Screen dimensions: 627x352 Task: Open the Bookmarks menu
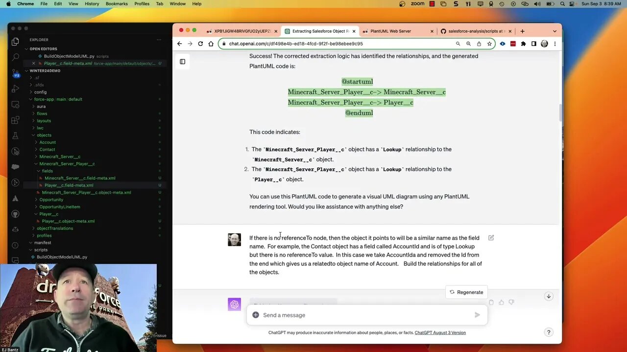pos(117,3)
